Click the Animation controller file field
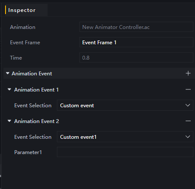The height and width of the screenshot is (189, 195). (136, 27)
